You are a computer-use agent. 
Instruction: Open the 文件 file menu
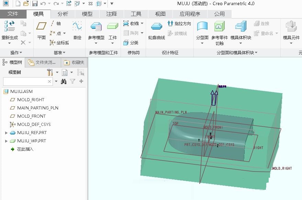click(x=13, y=14)
